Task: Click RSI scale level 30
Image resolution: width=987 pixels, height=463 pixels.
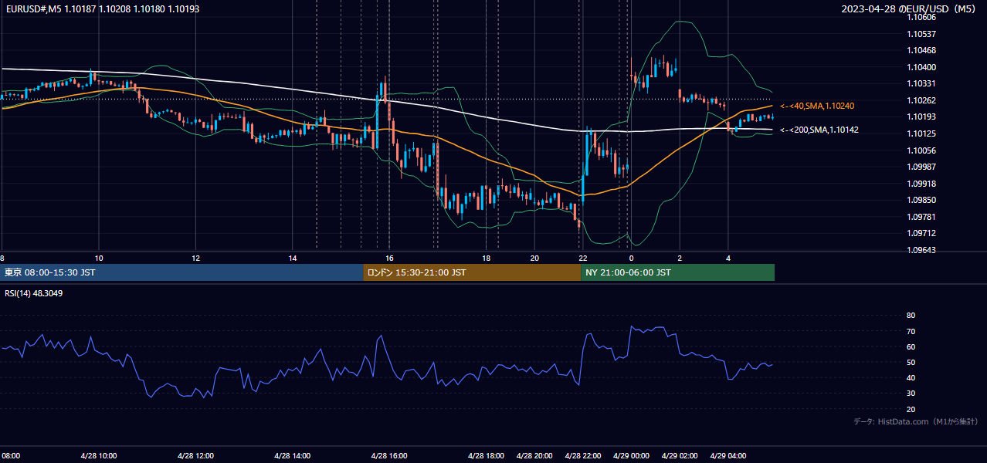Action: (911, 394)
